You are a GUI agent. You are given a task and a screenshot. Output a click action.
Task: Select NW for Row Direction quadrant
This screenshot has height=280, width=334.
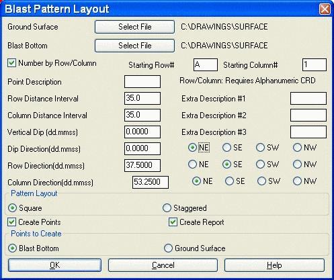pos(297,165)
